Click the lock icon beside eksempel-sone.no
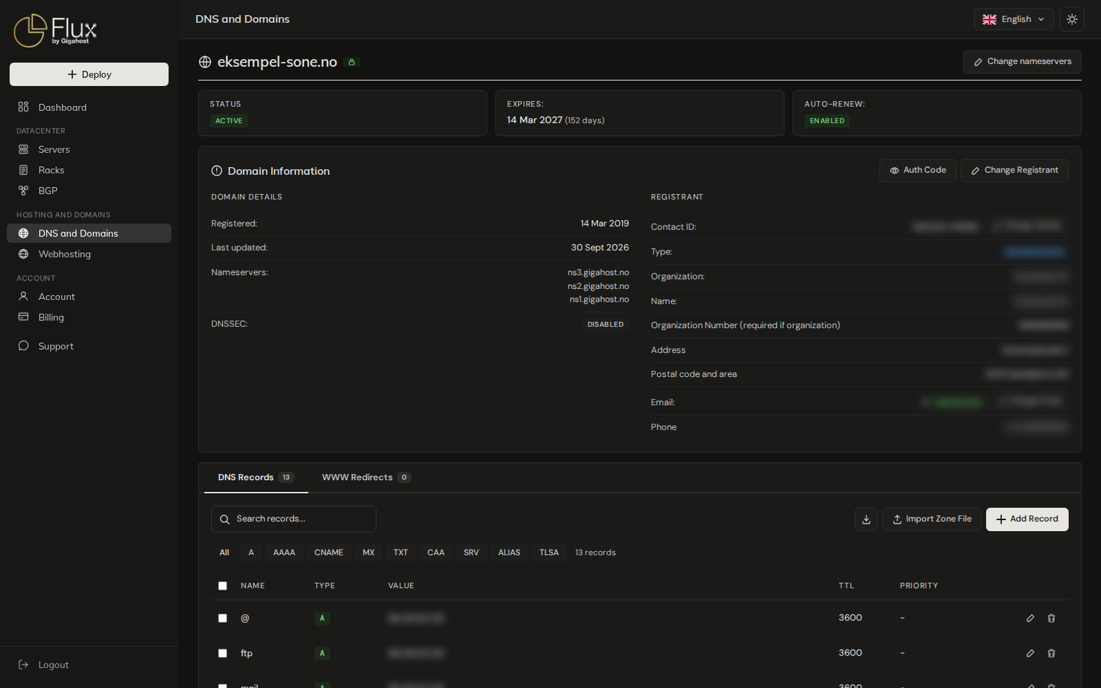This screenshot has height=688, width=1101. point(352,62)
